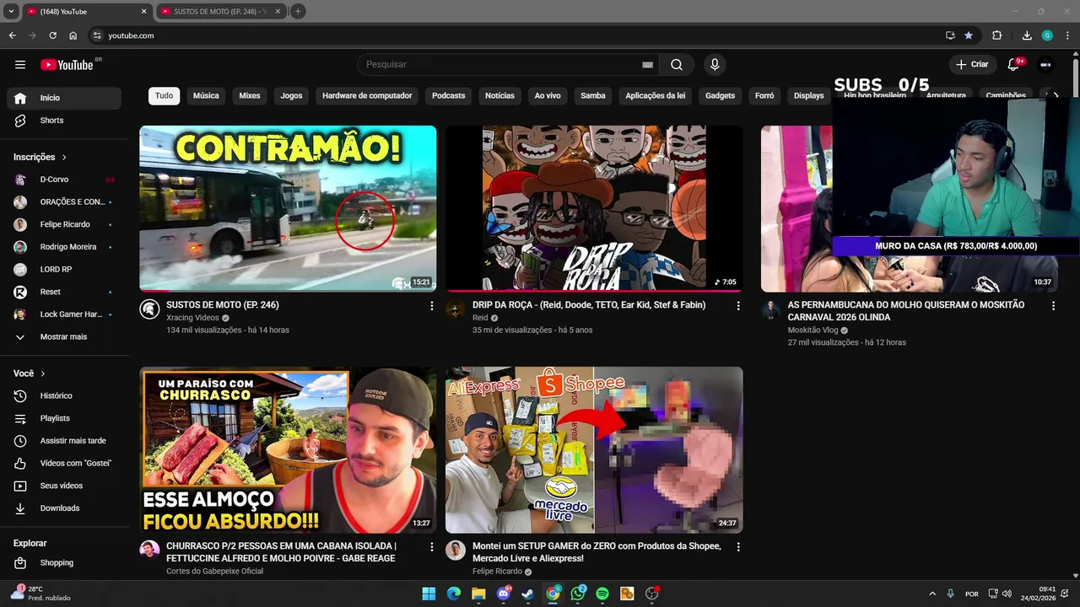Reload the page in Chrome

(52, 35)
